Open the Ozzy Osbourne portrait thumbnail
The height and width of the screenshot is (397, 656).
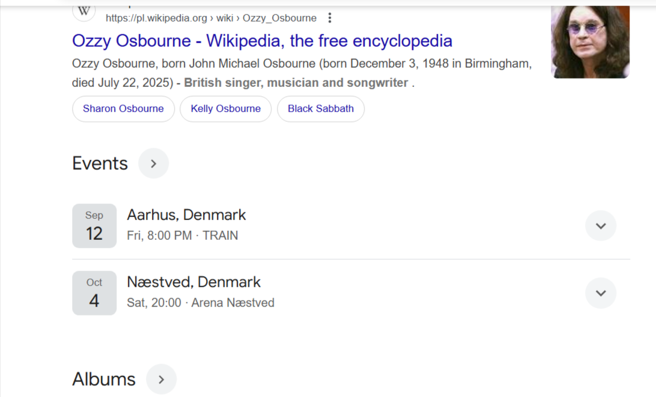591,42
